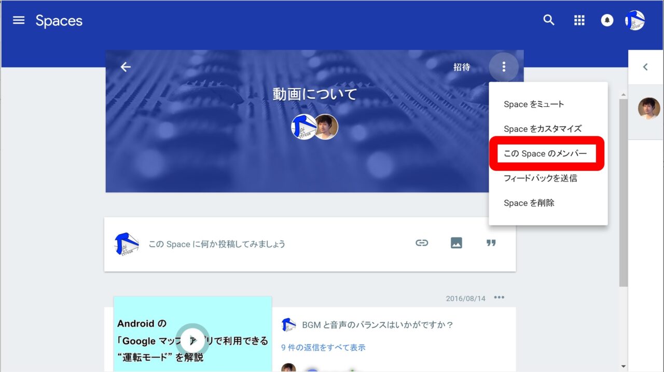
Task: Click 'Space を削除' option
Action: tap(529, 203)
